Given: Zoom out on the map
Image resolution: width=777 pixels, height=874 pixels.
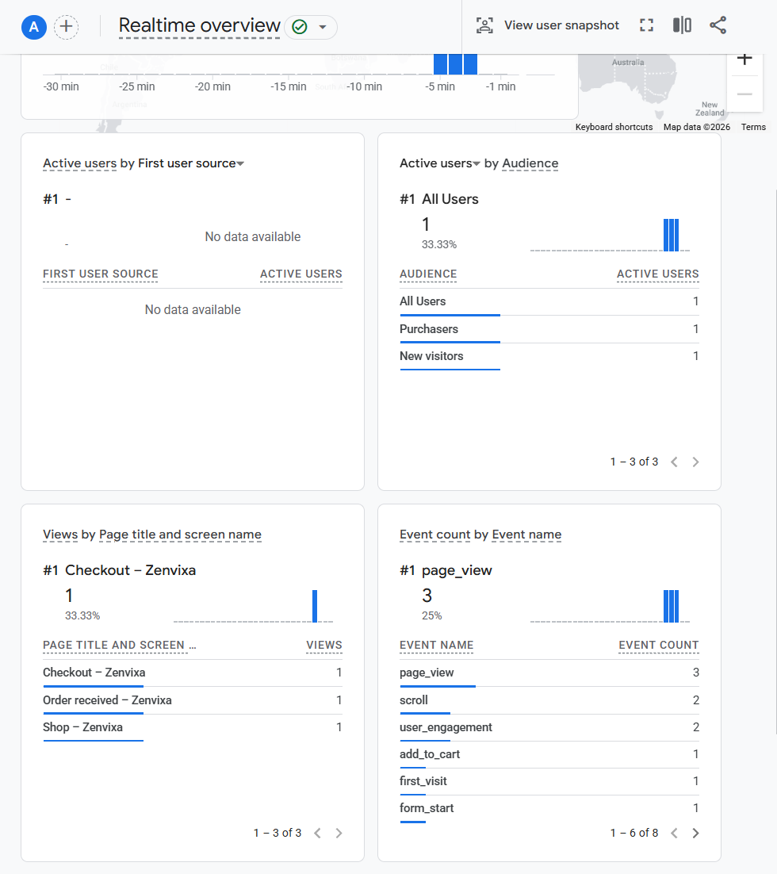Looking at the screenshot, I should [744, 94].
